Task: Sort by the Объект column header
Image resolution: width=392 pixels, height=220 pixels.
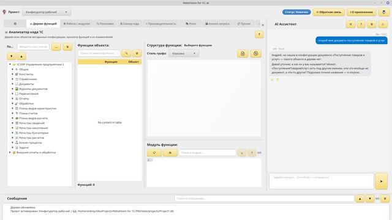Action: click(134, 62)
